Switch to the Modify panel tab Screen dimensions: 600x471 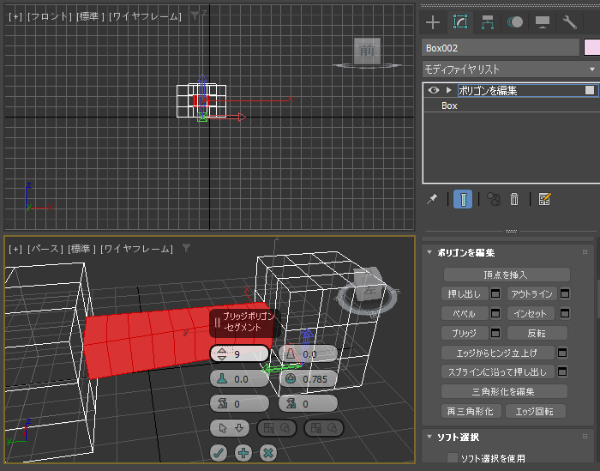point(460,22)
